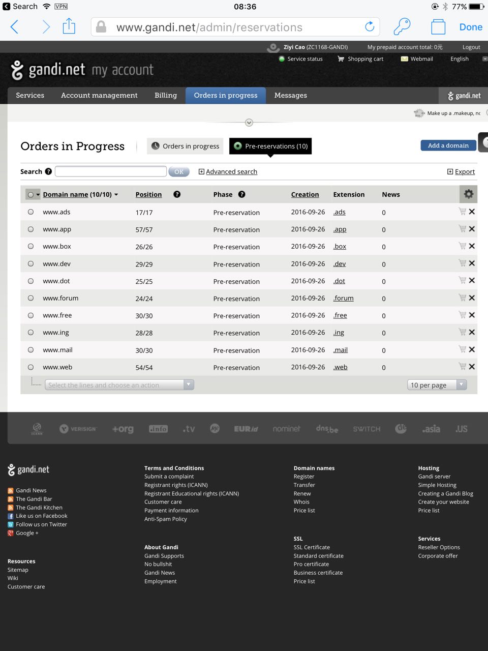Viewport: 488px width, 651px height.
Task: Select the www.forum row radio button
Action: point(30,298)
